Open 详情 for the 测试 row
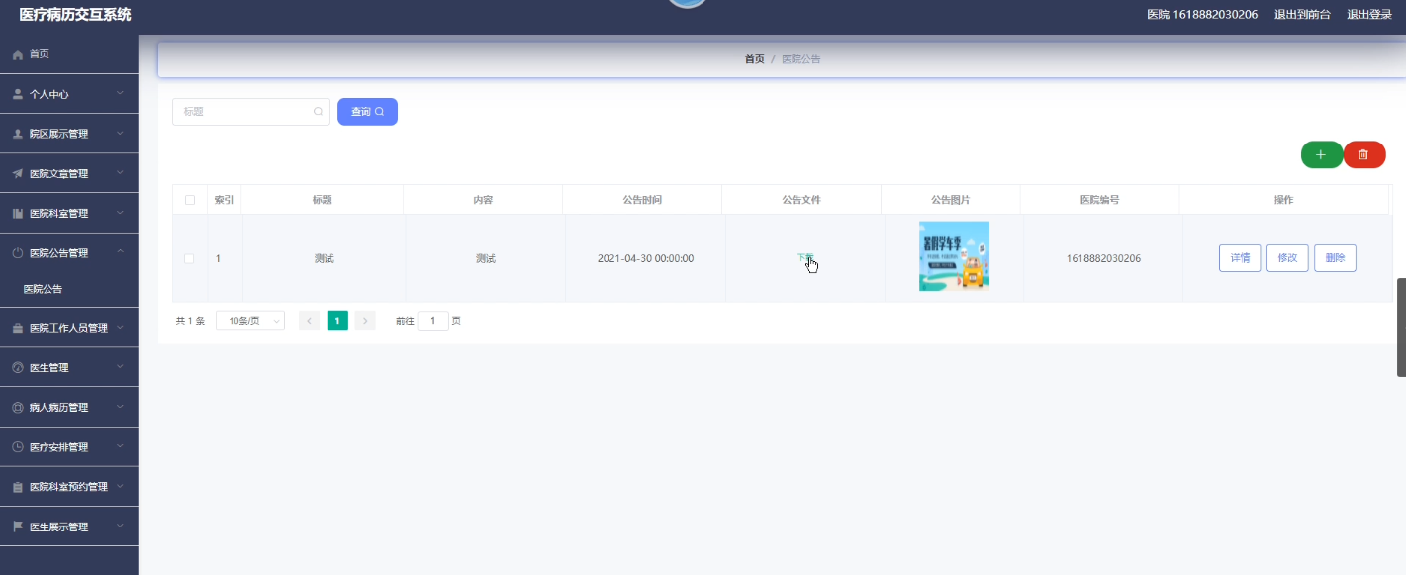This screenshot has width=1406, height=575. tap(1240, 258)
